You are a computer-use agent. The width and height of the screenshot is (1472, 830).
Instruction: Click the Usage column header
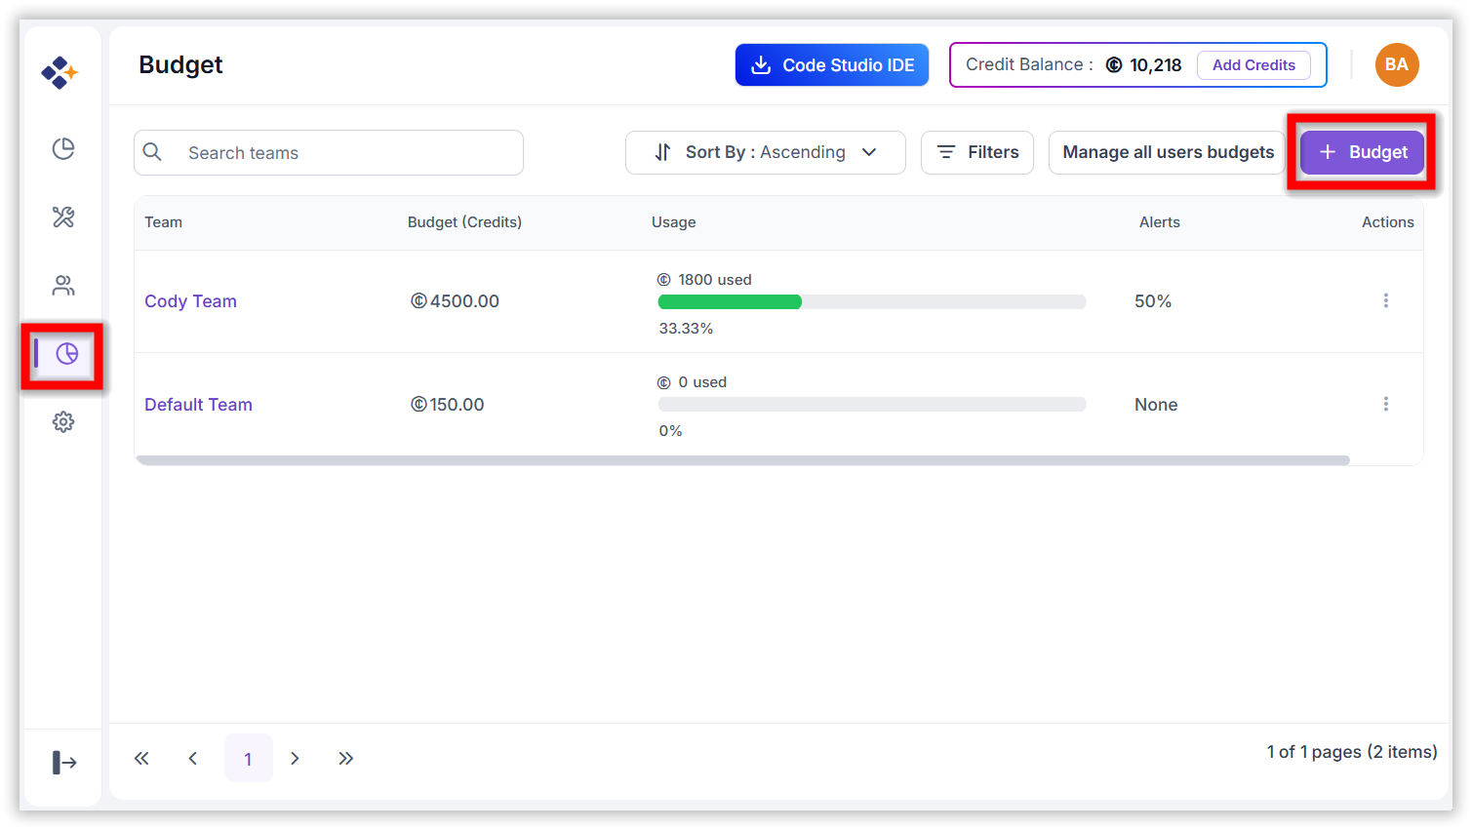(x=673, y=222)
